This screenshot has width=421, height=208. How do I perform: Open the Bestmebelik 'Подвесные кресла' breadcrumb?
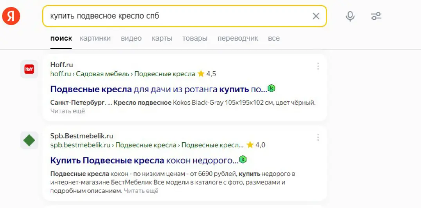(146, 145)
